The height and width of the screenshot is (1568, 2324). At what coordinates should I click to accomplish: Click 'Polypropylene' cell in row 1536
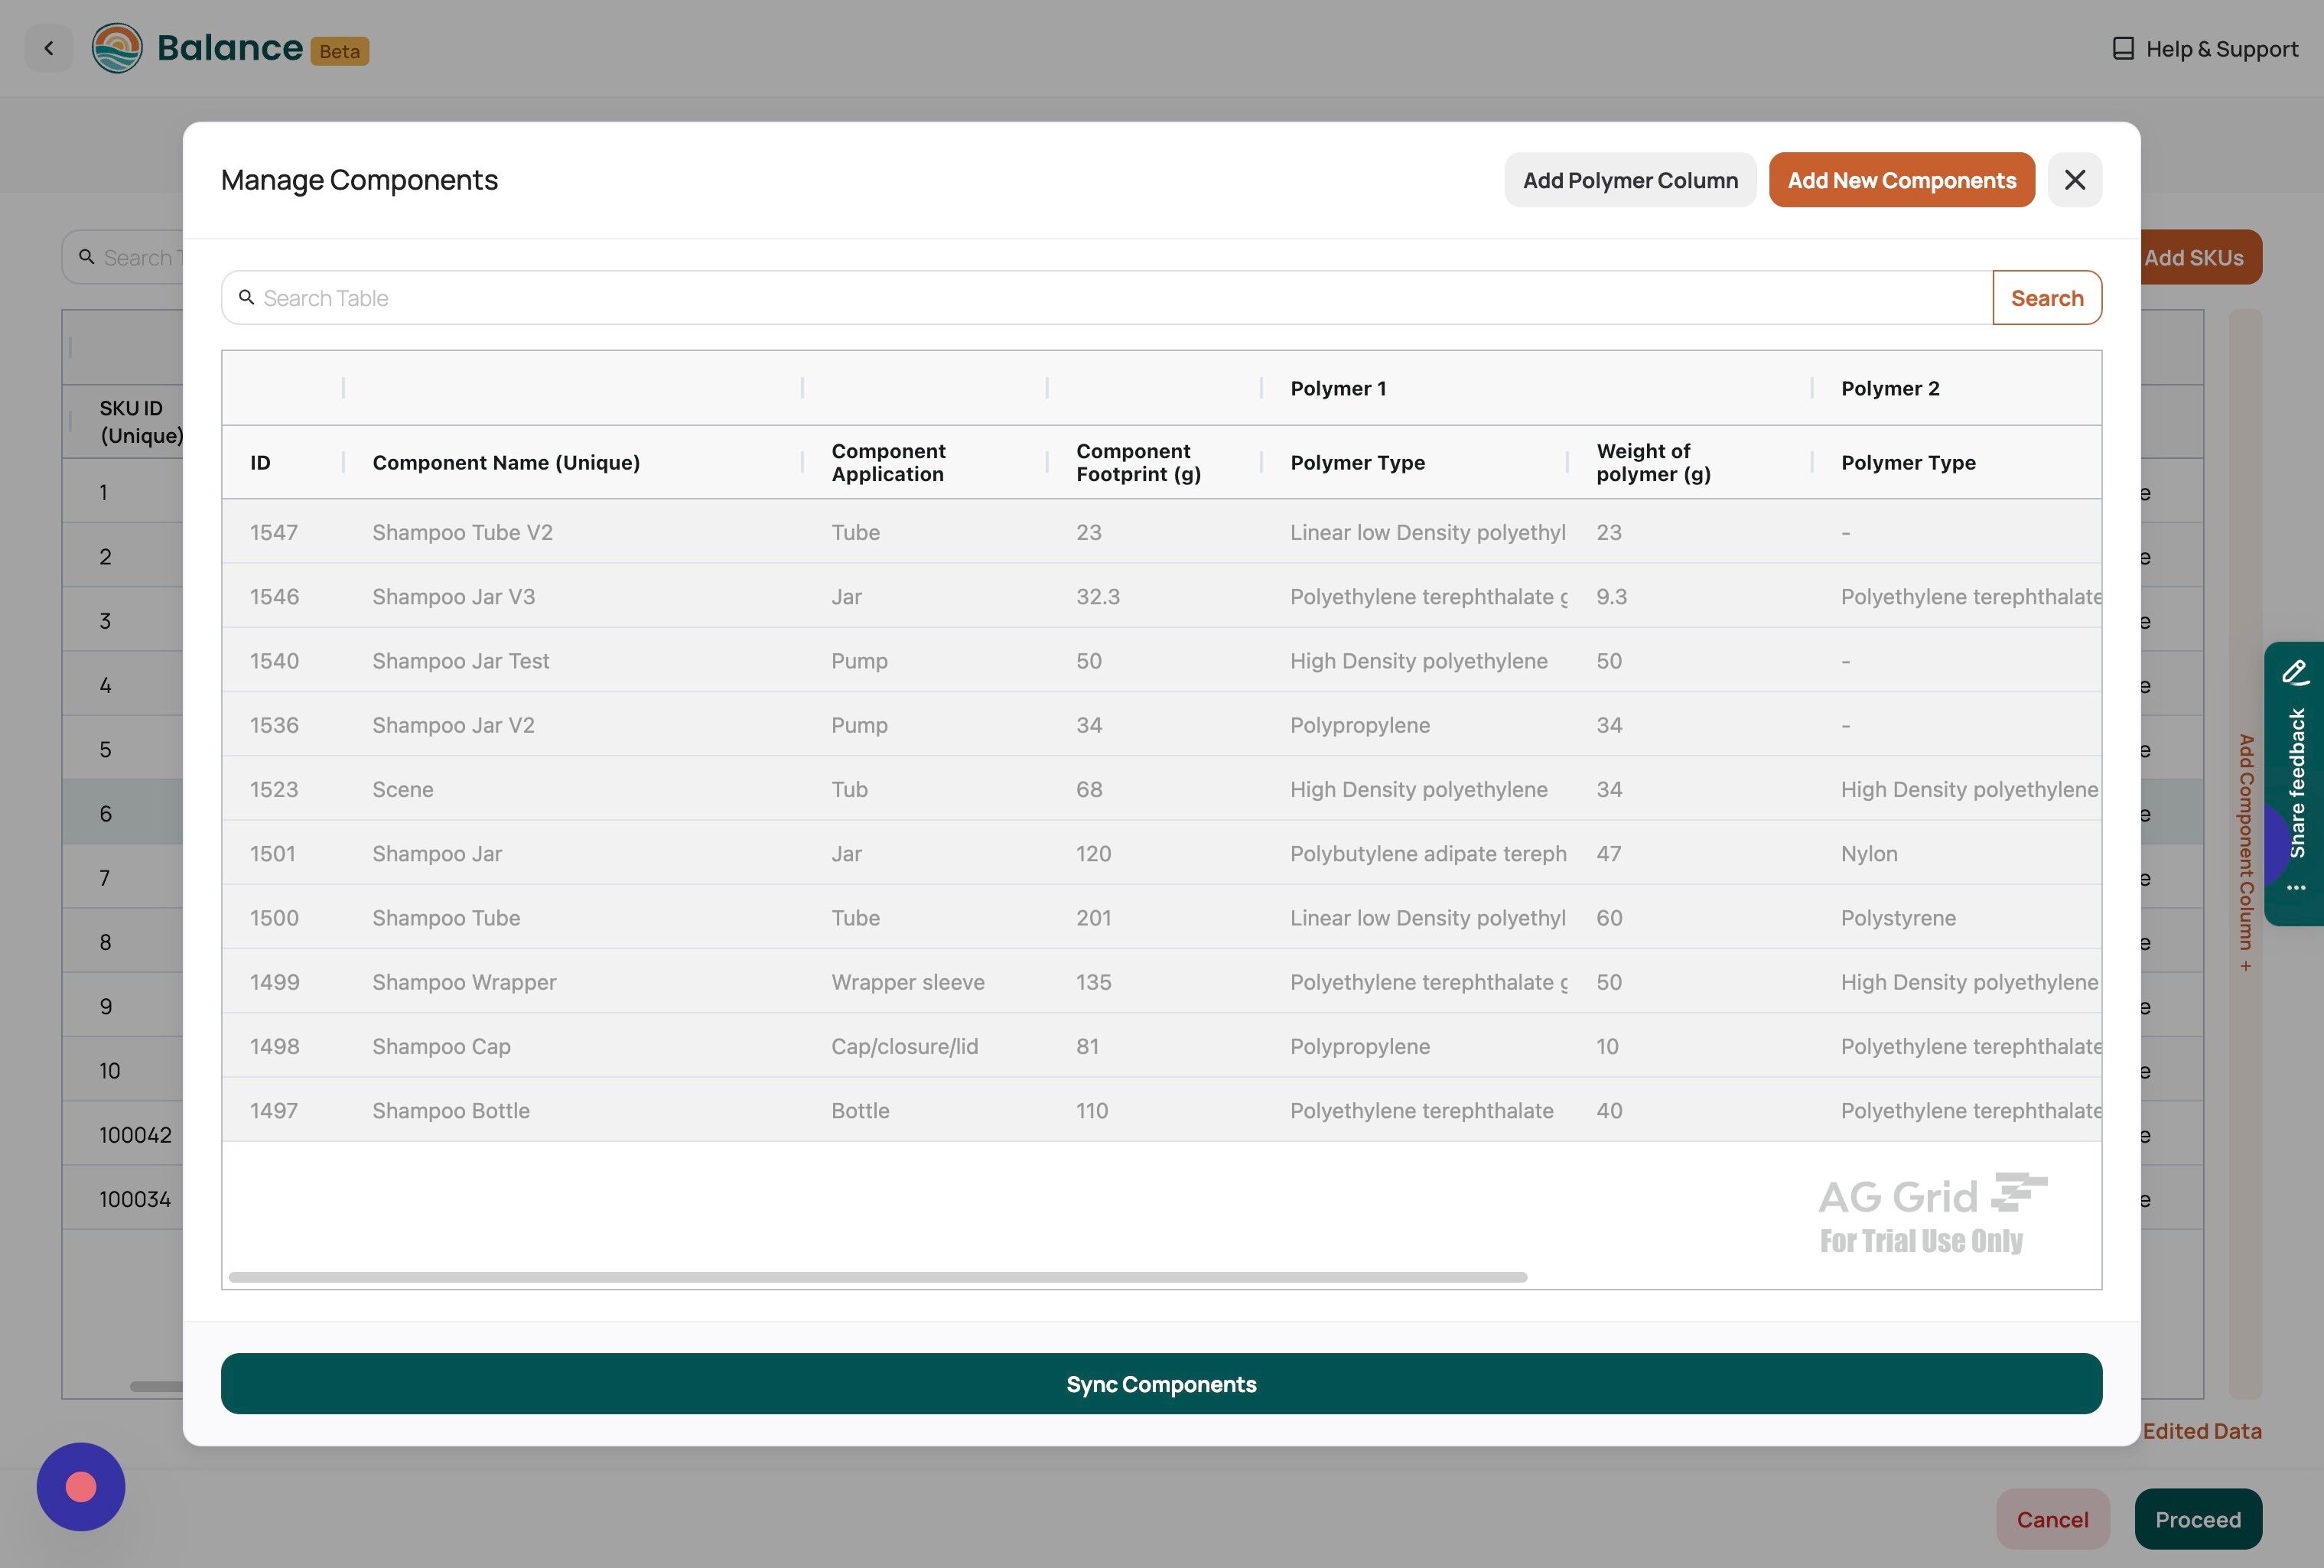click(1360, 725)
